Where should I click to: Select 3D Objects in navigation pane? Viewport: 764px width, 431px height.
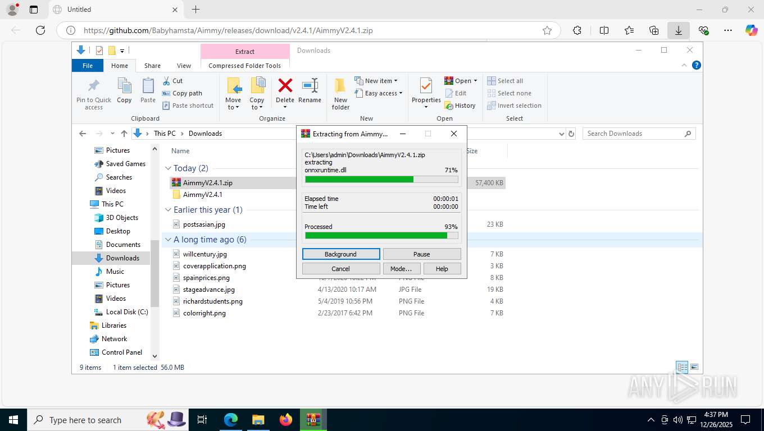[122, 218]
